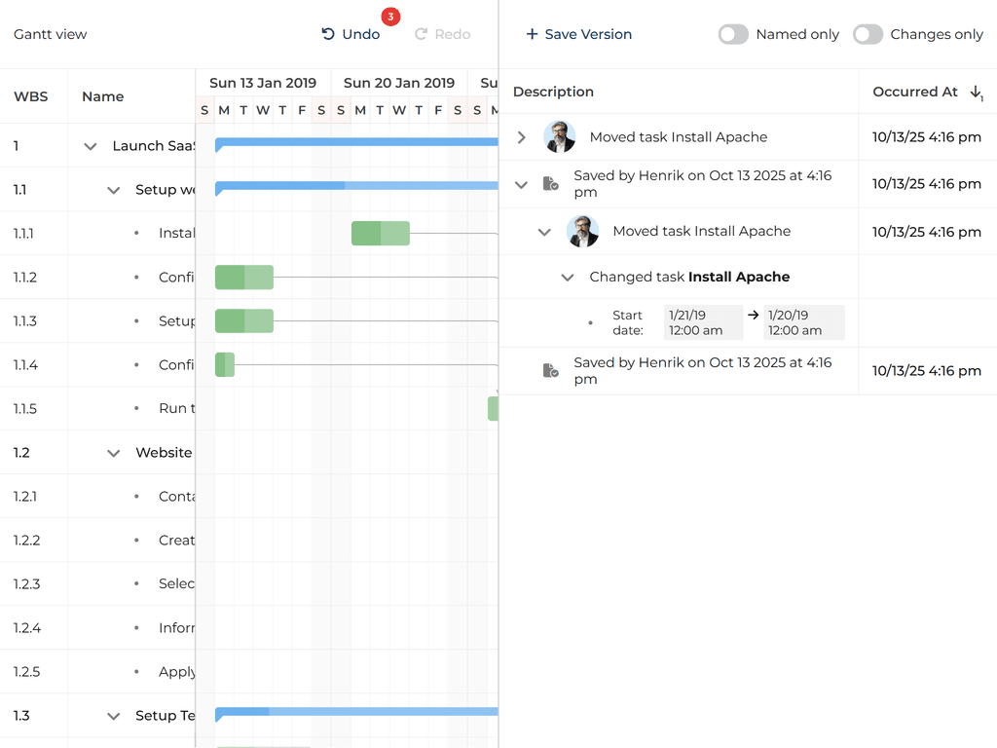This screenshot has height=748, width=997.
Task: Toggle the Named only switch
Action: coord(733,34)
